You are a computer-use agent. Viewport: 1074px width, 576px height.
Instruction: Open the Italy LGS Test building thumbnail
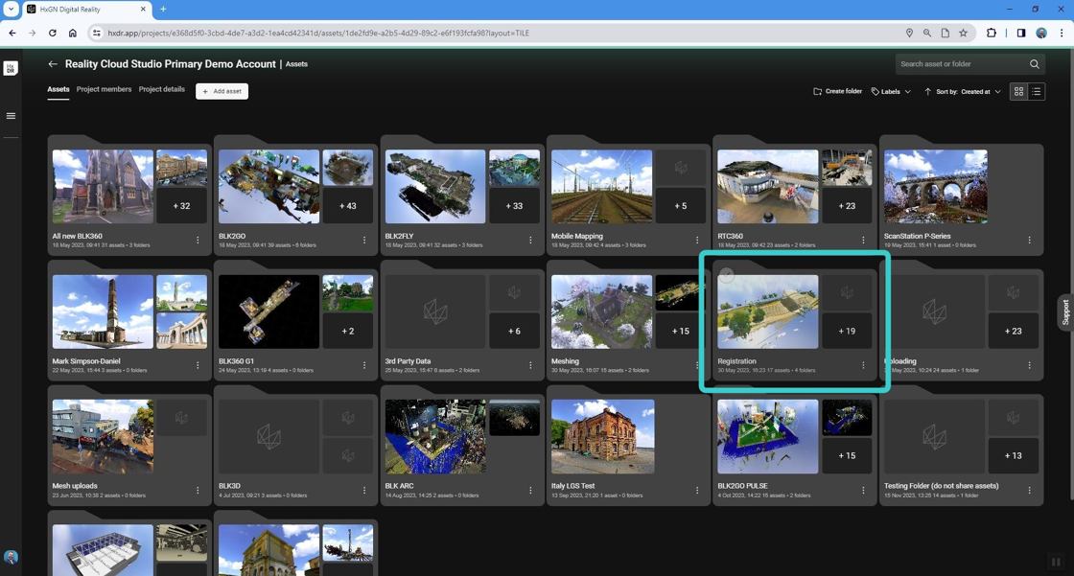click(603, 436)
